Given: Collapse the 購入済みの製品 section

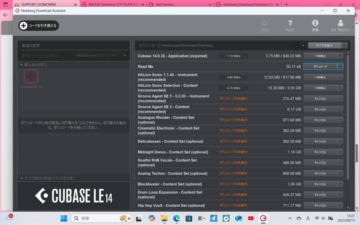Looking at the screenshot, I should tap(21, 65).
